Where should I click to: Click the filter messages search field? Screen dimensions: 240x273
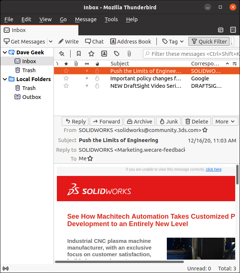[193, 54]
